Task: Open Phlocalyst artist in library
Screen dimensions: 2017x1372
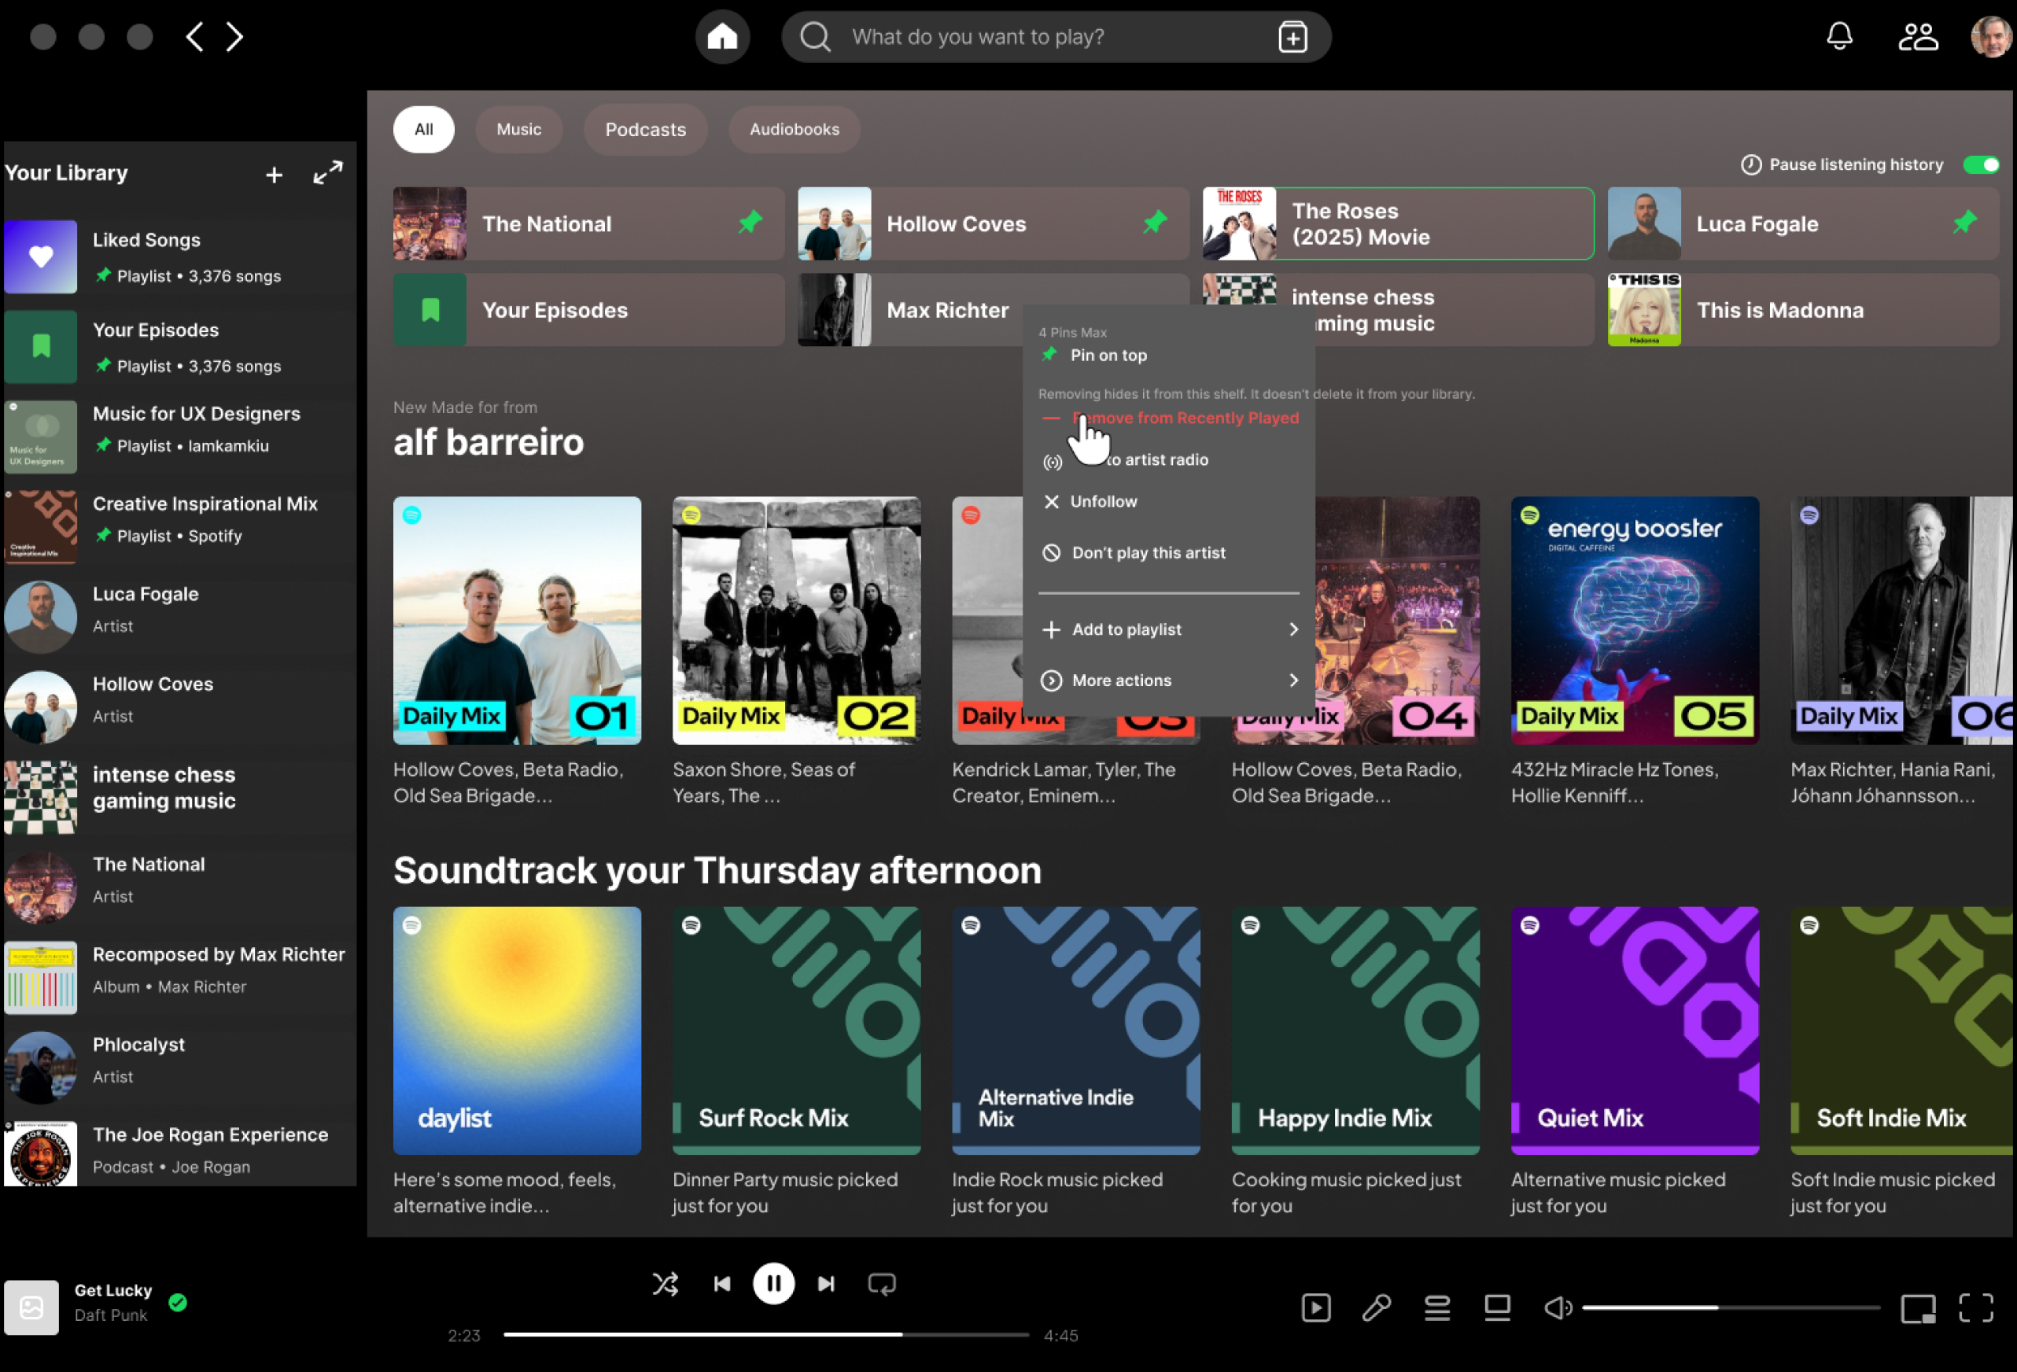Action: click(x=179, y=1068)
